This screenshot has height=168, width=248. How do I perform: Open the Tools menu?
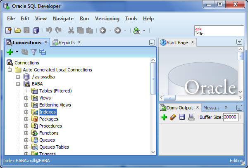131,19
